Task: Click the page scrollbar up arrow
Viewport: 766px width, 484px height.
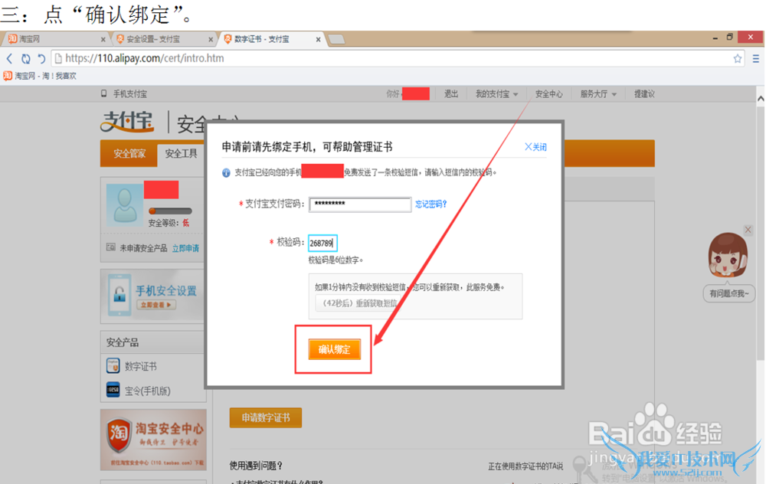Action: coord(760,99)
